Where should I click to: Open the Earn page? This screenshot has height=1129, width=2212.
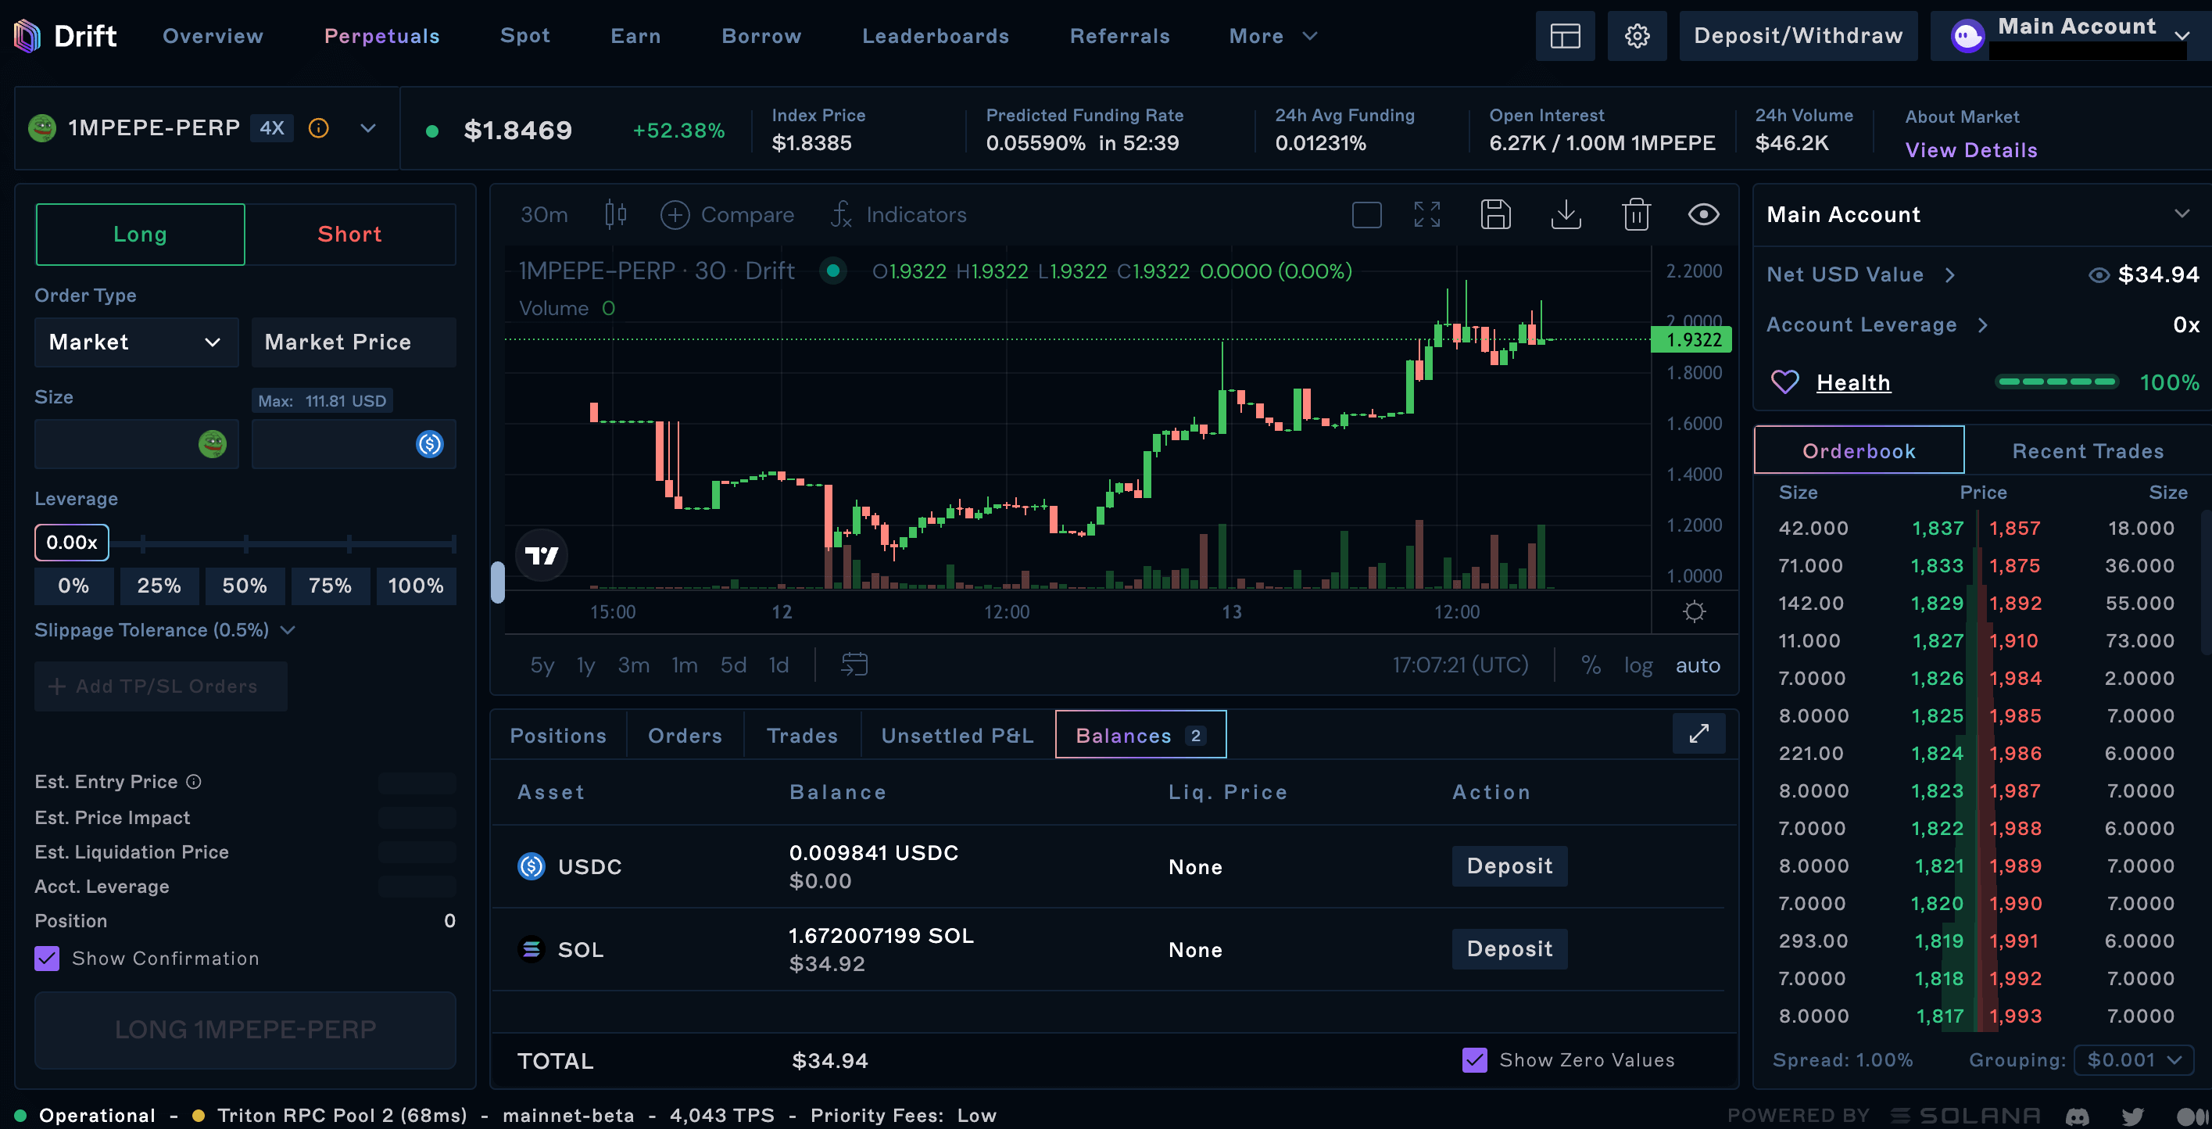(635, 36)
